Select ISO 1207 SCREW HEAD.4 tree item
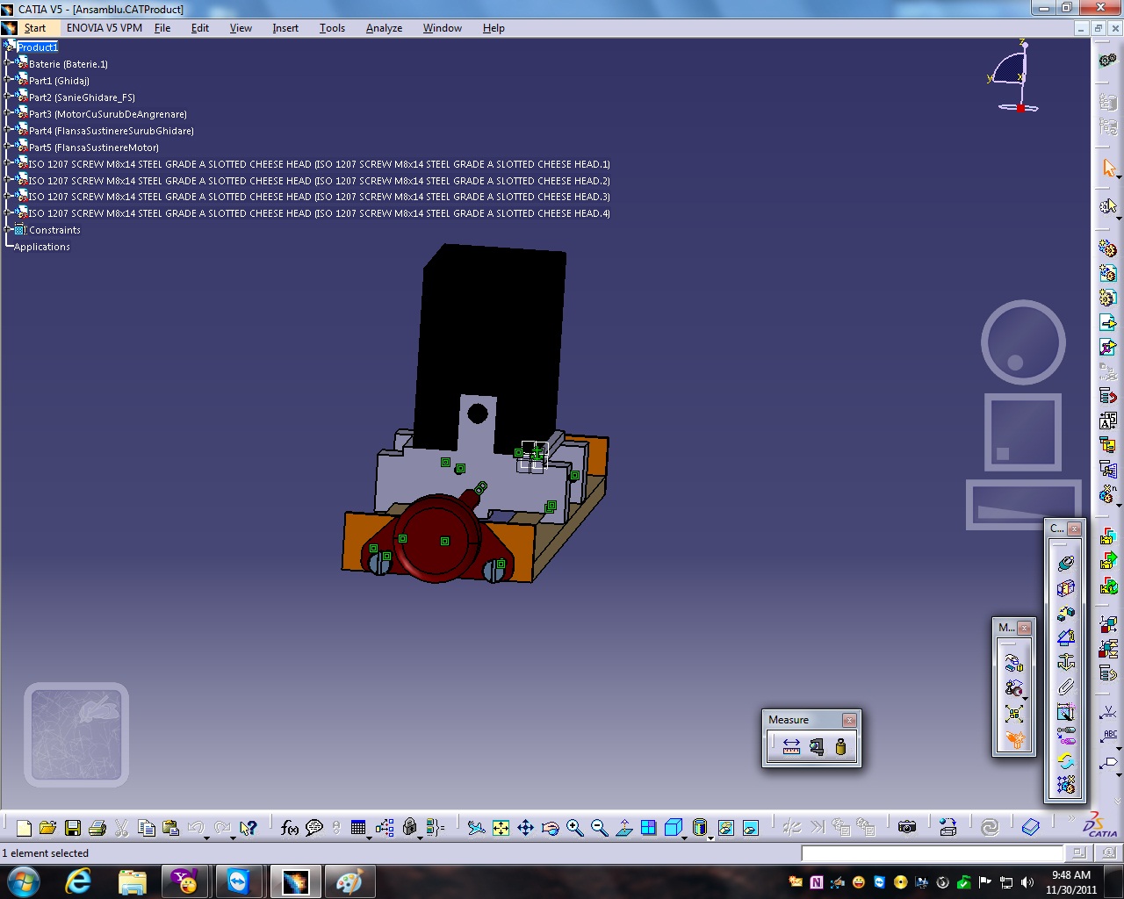The height and width of the screenshot is (899, 1124). pos(320,213)
